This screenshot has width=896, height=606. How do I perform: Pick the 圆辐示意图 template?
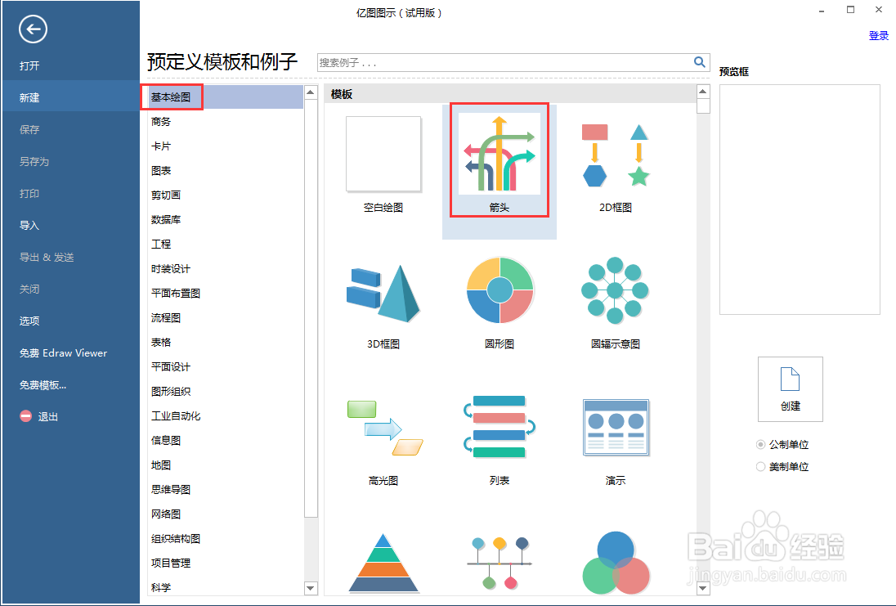(x=616, y=290)
